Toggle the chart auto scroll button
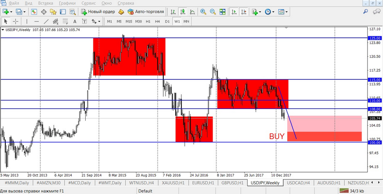 coord(234,11)
